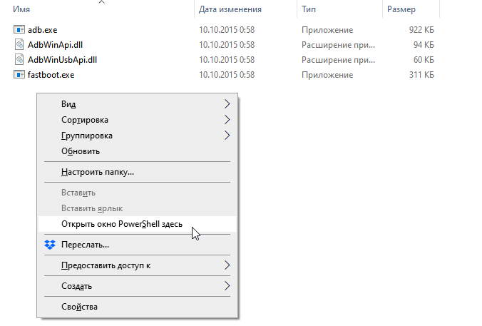Select the fastboot.exe file name
This screenshot has width=482, height=326.
pyautogui.click(x=51, y=74)
